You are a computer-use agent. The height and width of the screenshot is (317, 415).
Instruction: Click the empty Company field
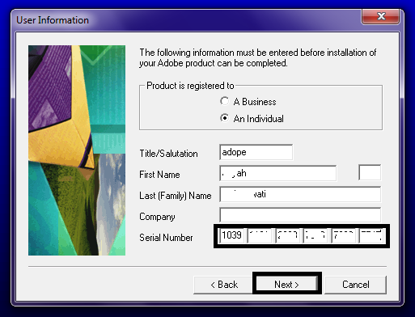click(300, 215)
